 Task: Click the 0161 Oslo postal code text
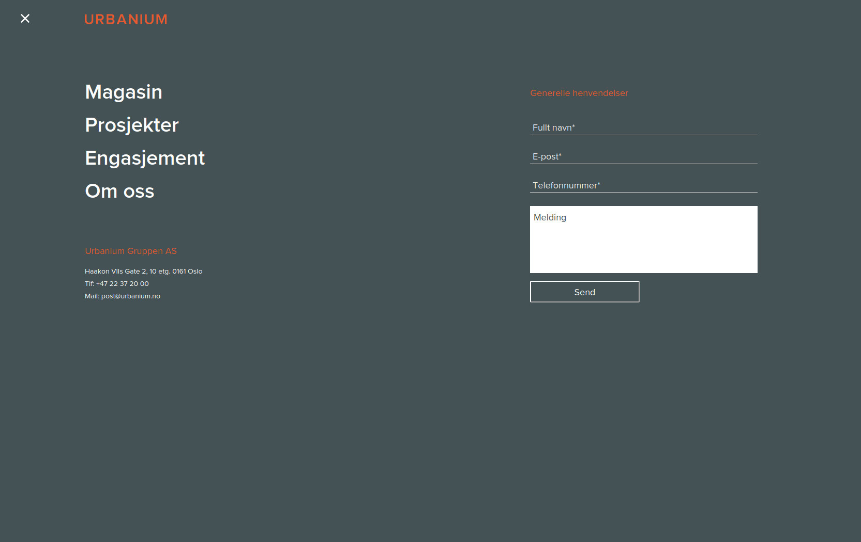(x=187, y=272)
